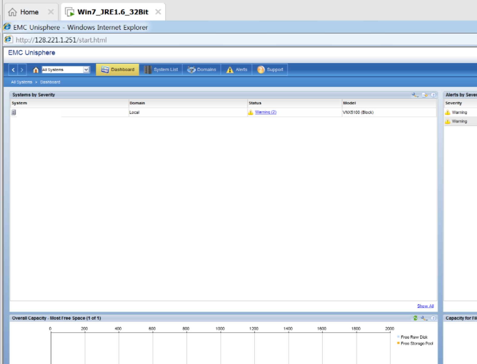Click the warning triangle beside Warning (2)
This screenshot has width=477, height=364.
pos(250,112)
